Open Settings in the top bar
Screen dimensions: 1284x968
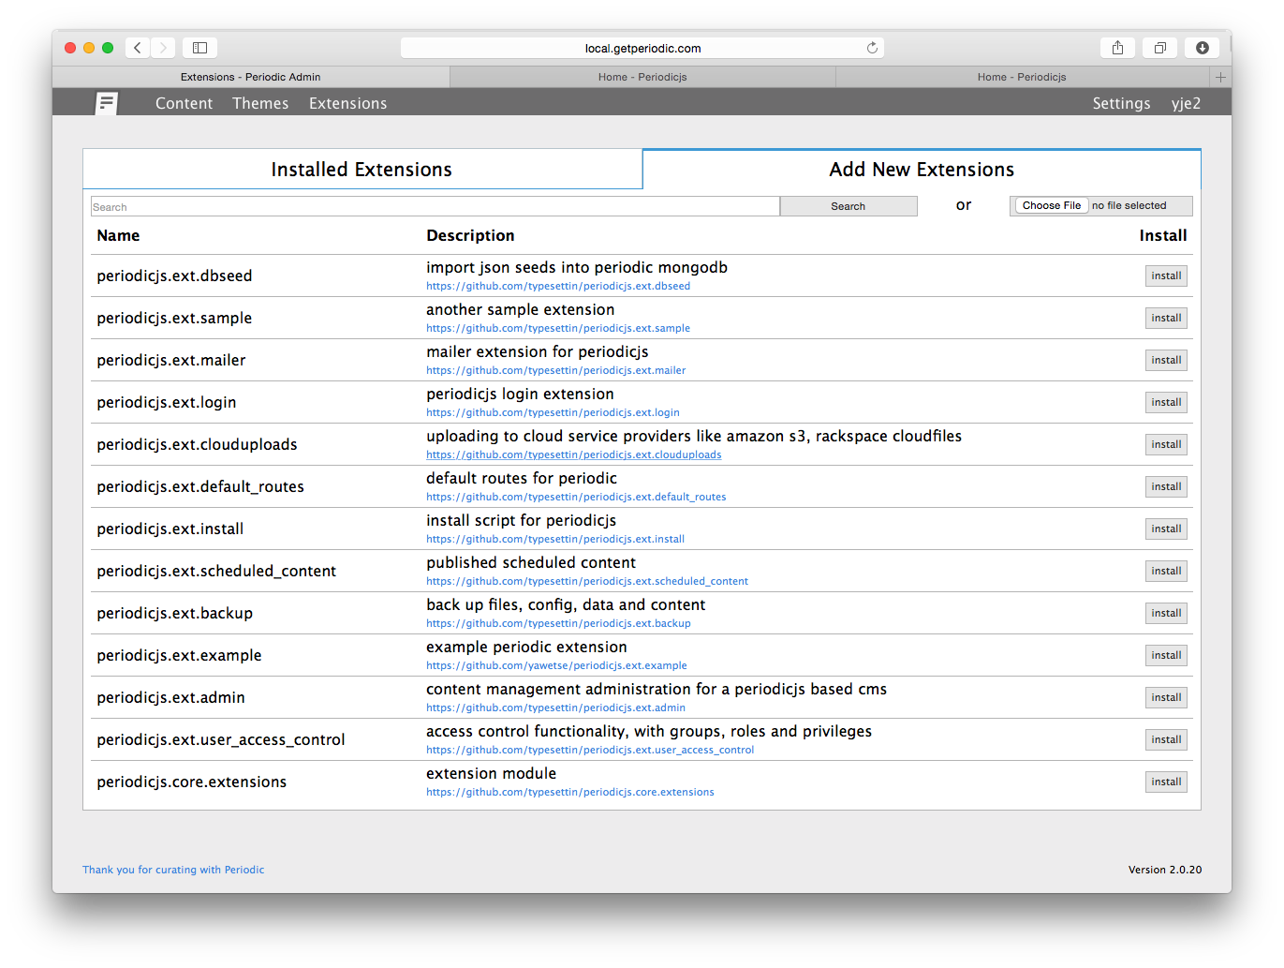click(1121, 103)
